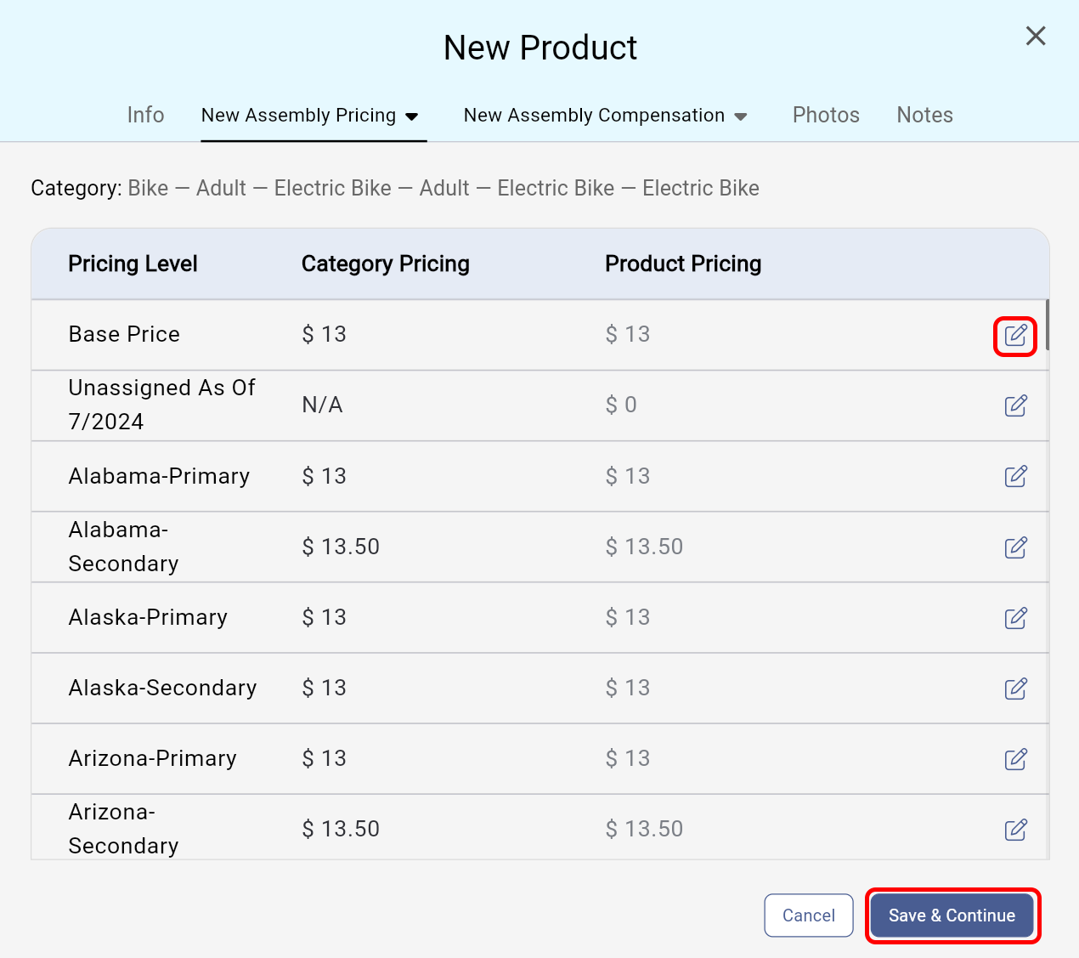Click edit icon for Alabama-Primary row
Image resolution: width=1079 pixels, height=958 pixels.
click(1015, 477)
